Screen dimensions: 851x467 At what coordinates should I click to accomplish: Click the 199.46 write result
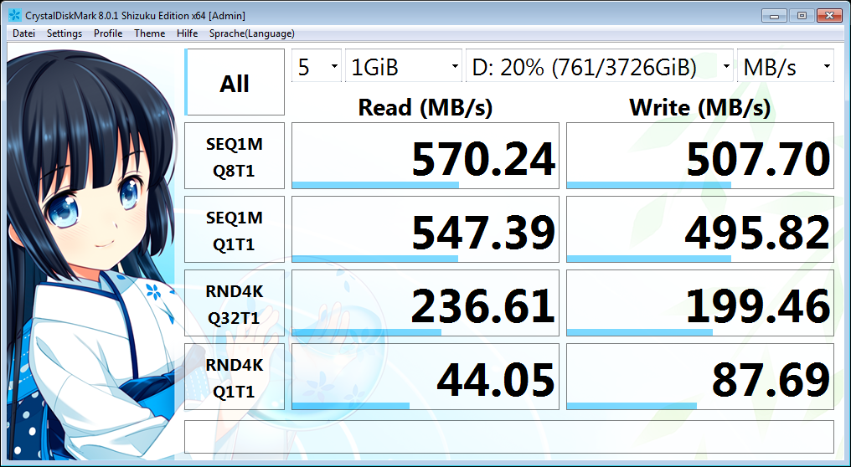(700, 303)
